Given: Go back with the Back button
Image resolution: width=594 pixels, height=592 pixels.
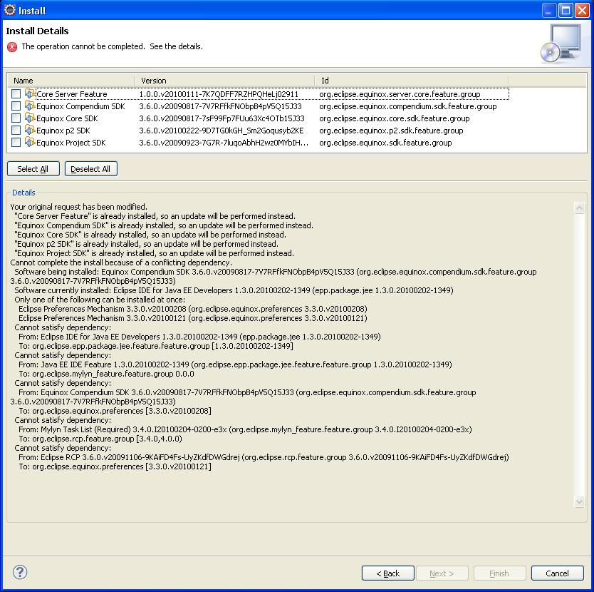Looking at the screenshot, I should (388, 573).
